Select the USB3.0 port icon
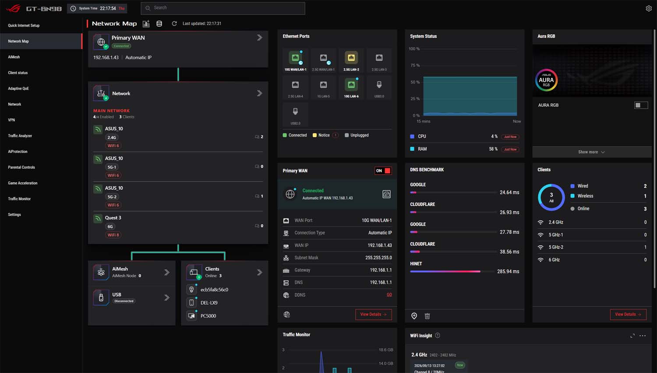The width and height of the screenshot is (657, 373). coord(379,85)
